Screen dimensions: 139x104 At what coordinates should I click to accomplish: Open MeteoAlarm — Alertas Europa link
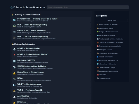point(51,73)
